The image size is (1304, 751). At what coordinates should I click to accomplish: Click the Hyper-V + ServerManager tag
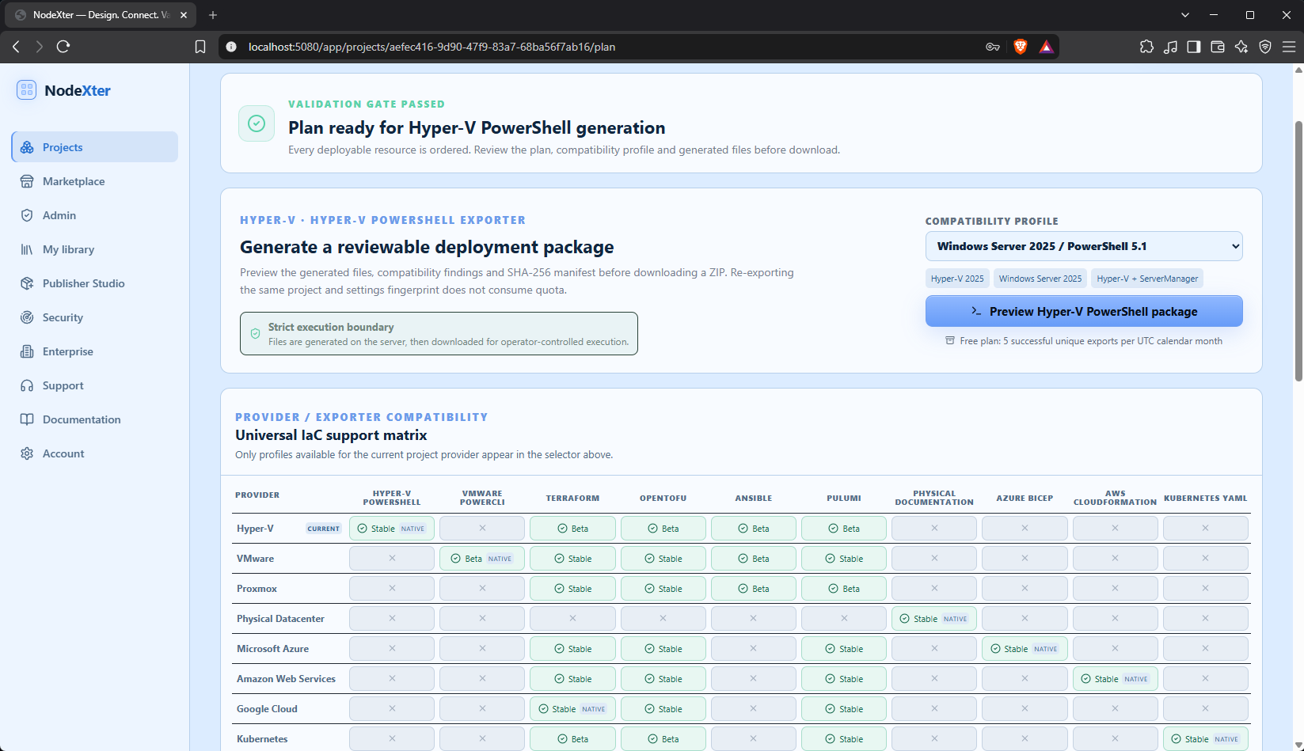click(x=1147, y=279)
